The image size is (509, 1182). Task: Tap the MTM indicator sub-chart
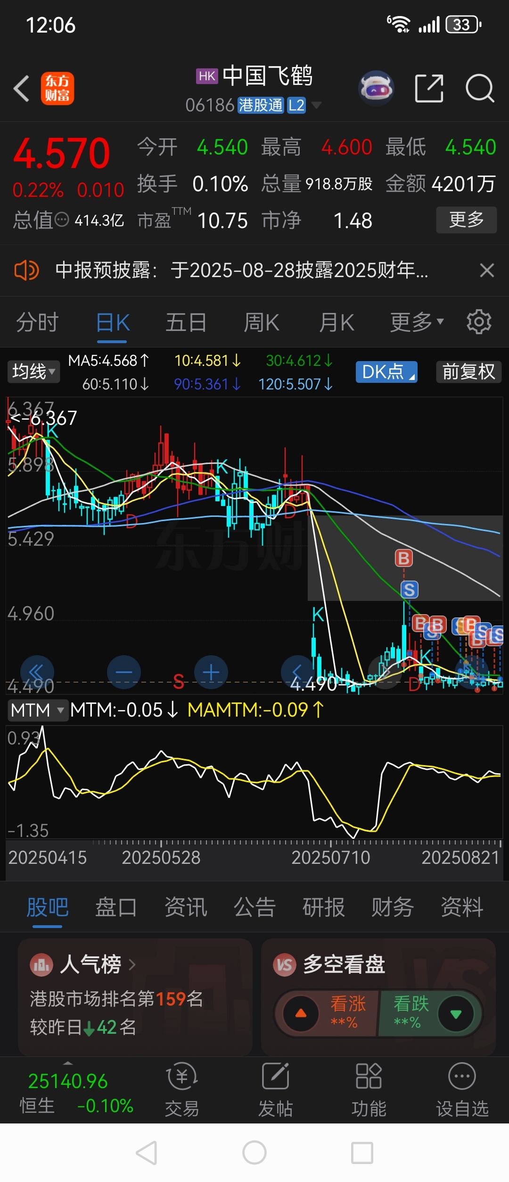click(x=254, y=783)
